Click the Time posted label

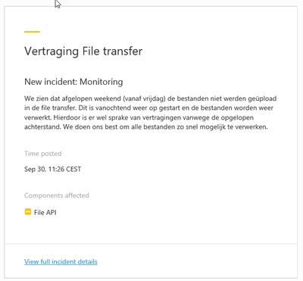(x=43, y=154)
